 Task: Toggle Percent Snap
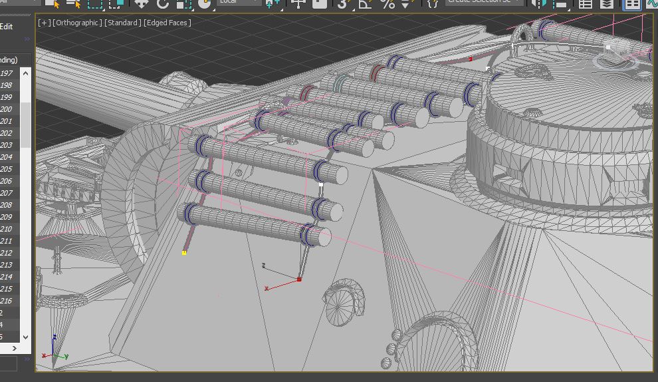(387, 3)
